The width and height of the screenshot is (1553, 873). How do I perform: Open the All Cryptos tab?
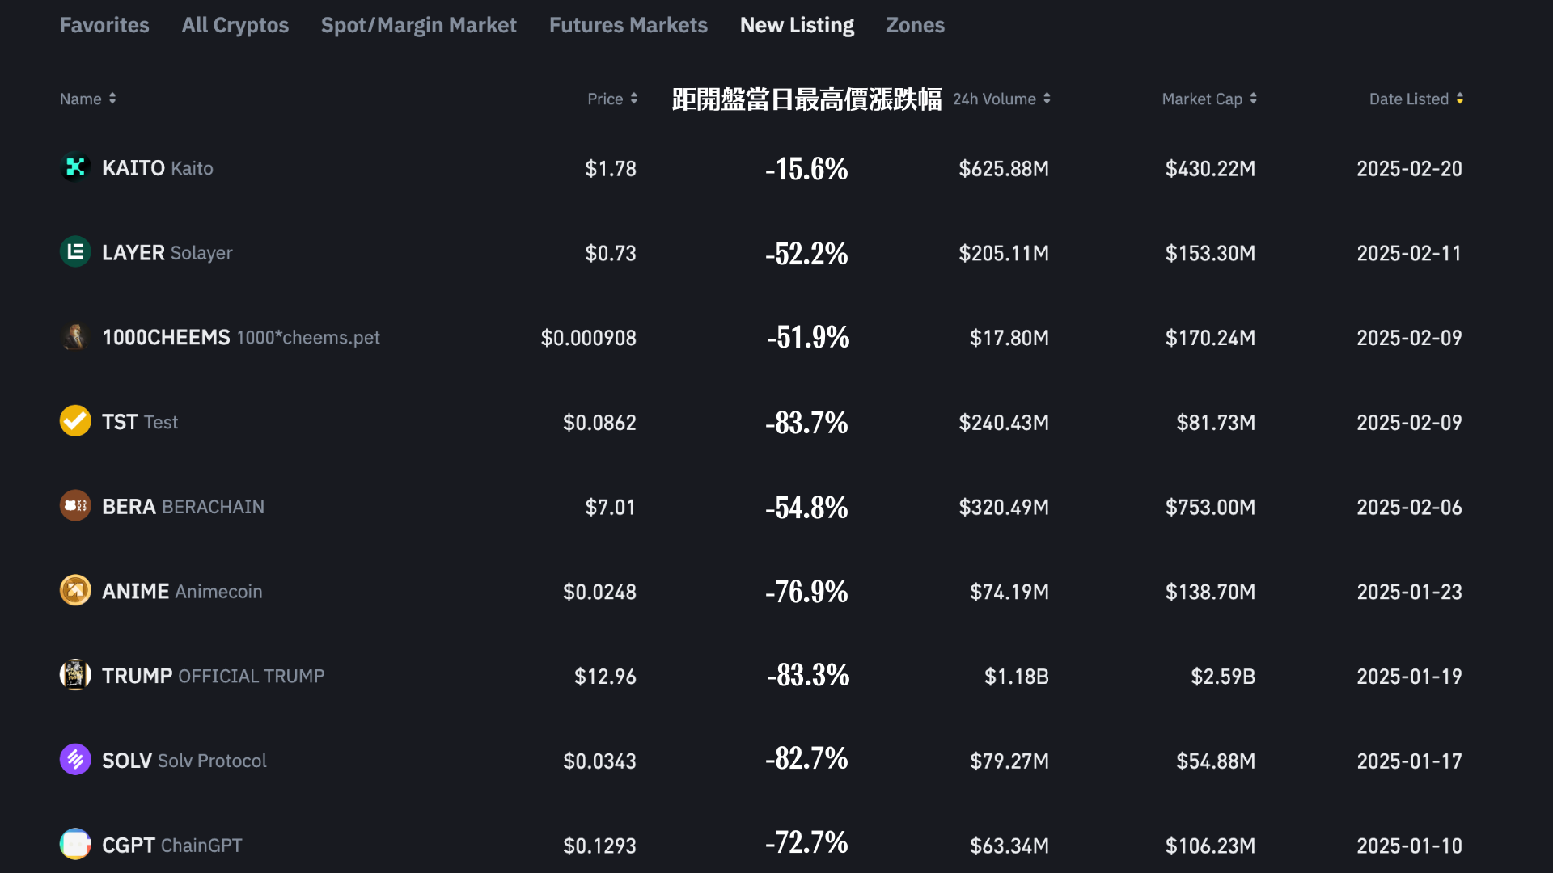pyautogui.click(x=235, y=25)
